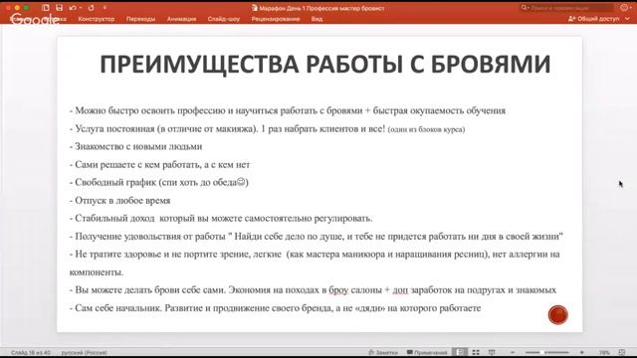
Task: Click the search in presentation field
Action: [x=566, y=8]
